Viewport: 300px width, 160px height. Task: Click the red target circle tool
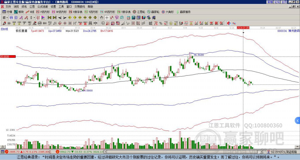(60, 23)
